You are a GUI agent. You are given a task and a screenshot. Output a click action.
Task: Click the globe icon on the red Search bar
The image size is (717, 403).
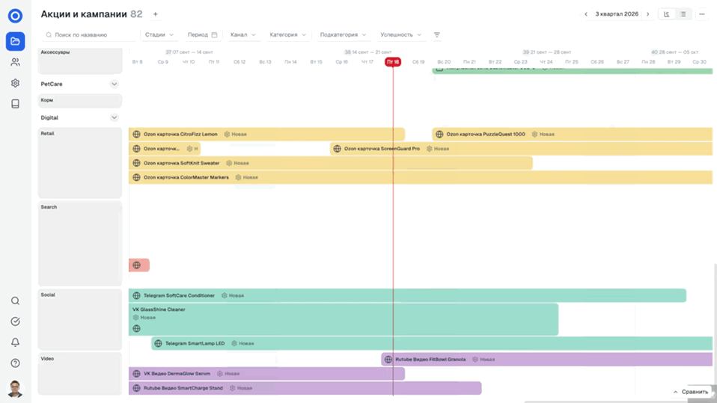pos(136,265)
